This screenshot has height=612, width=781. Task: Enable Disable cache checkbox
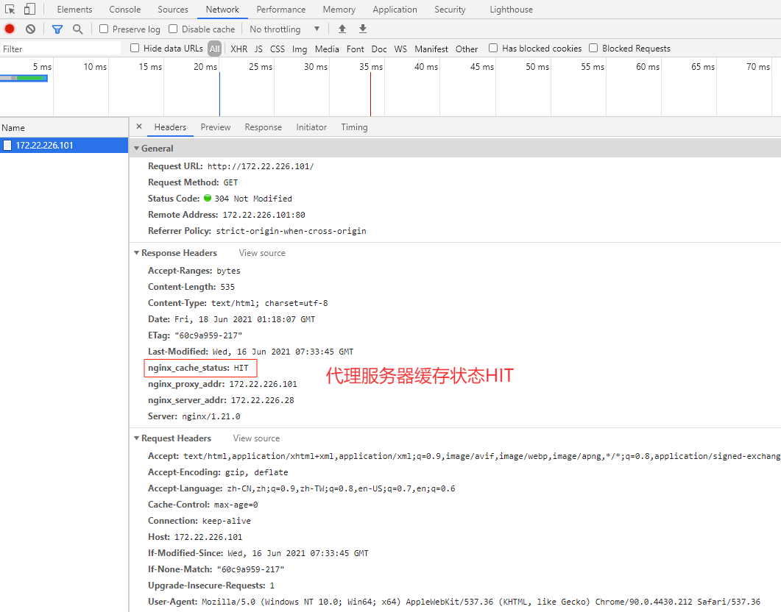pyautogui.click(x=173, y=29)
